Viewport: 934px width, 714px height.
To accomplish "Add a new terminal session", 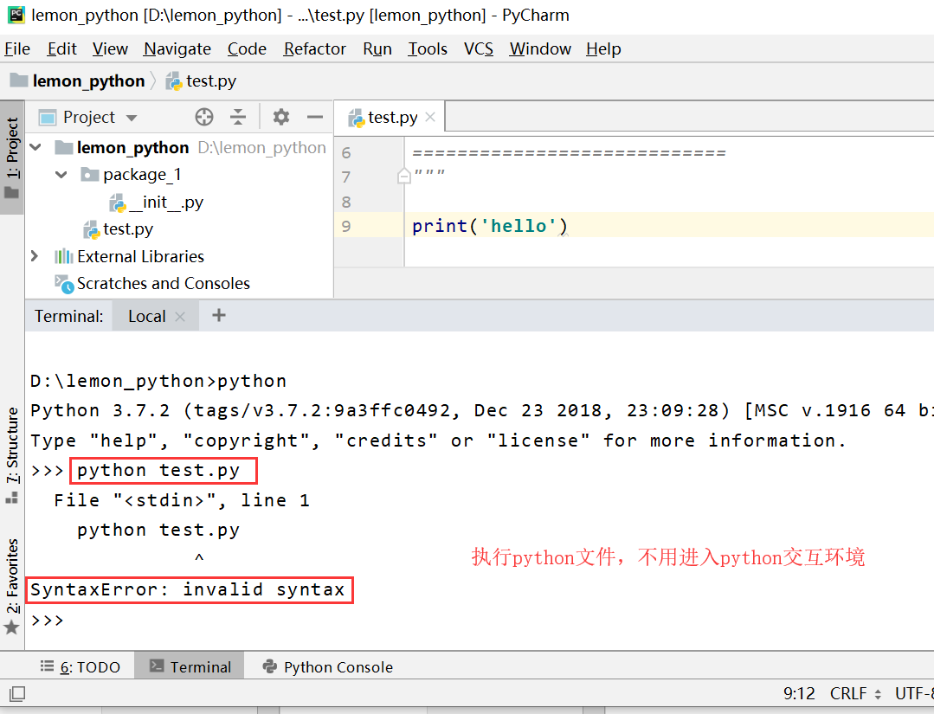I will [219, 315].
